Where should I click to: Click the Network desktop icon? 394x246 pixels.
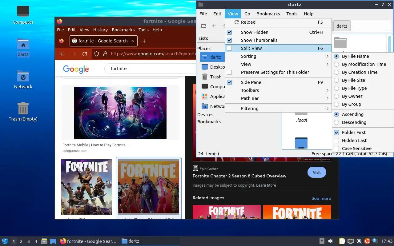point(23,80)
